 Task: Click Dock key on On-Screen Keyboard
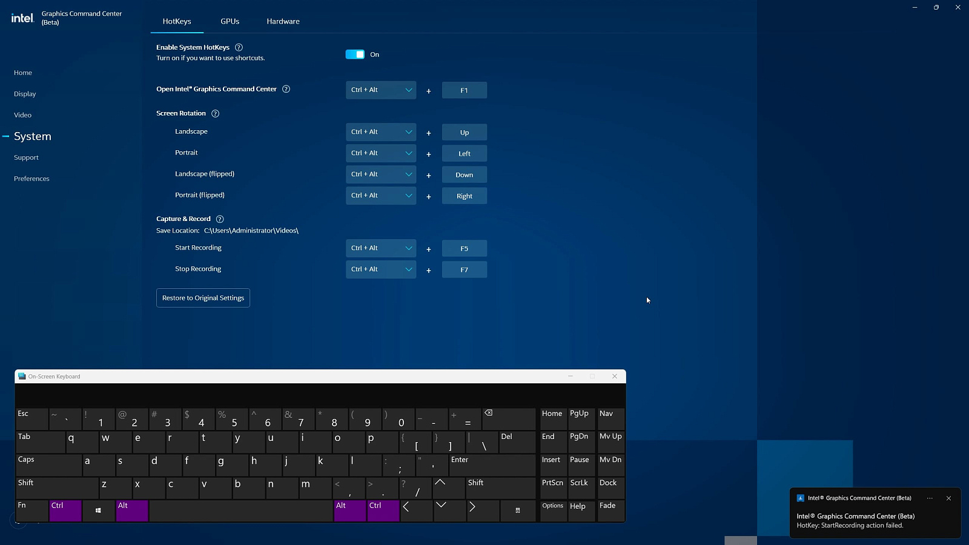(x=610, y=487)
